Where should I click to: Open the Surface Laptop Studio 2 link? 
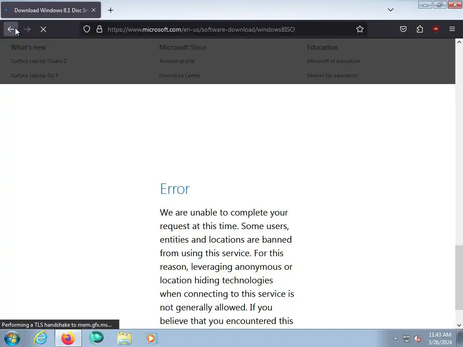(x=39, y=61)
